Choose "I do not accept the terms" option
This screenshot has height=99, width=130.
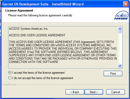point(10,78)
